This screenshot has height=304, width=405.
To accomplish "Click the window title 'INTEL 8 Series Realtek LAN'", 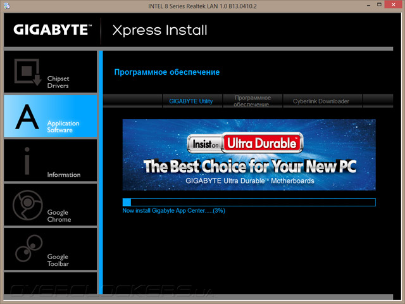I will coord(202,6).
